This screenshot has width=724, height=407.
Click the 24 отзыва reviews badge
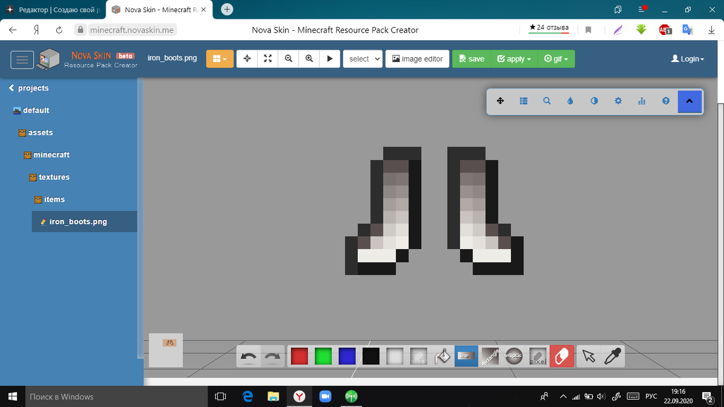pyautogui.click(x=548, y=28)
